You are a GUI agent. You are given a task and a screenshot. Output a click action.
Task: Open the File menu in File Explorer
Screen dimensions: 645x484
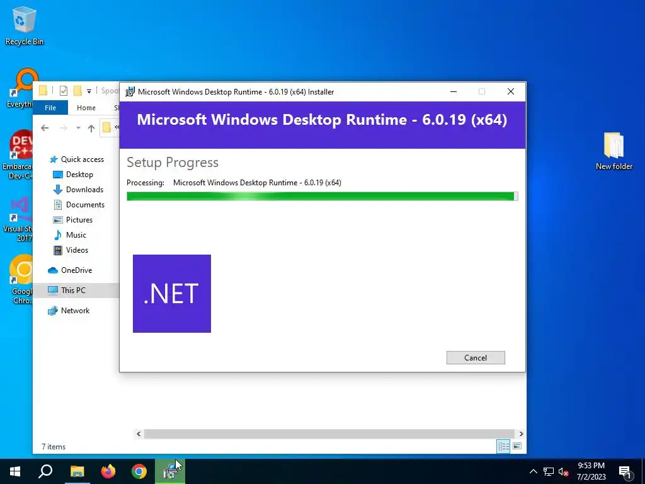pyautogui.click(x=50, y=107)
